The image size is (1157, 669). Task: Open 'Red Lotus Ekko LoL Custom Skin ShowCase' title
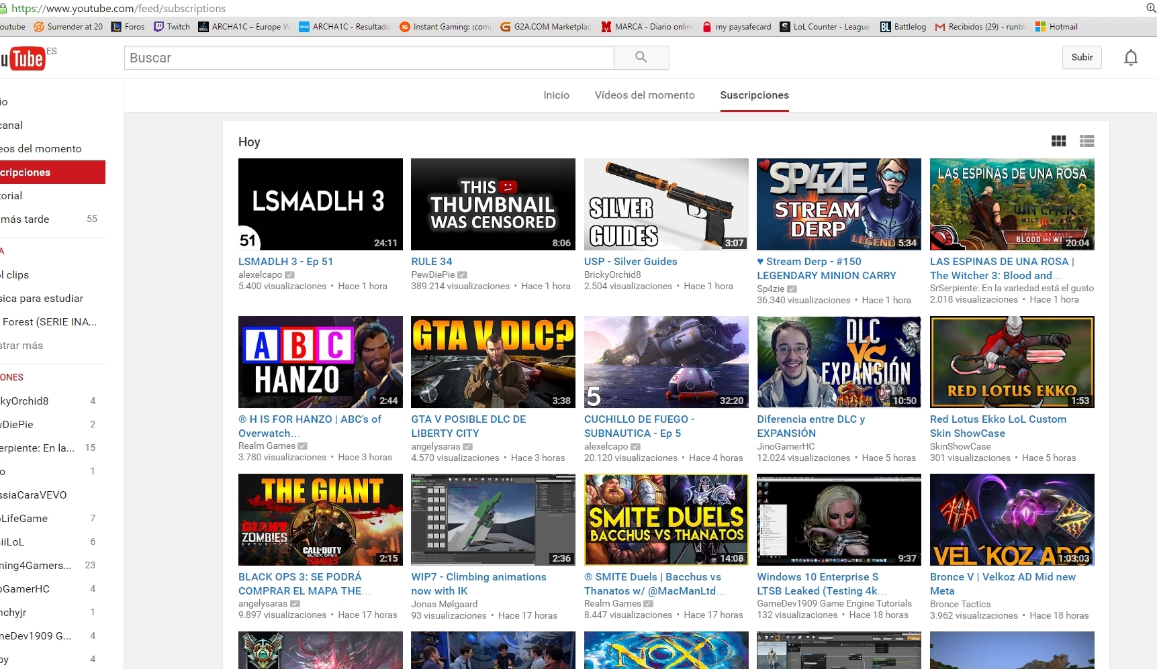tap(998, 426)
